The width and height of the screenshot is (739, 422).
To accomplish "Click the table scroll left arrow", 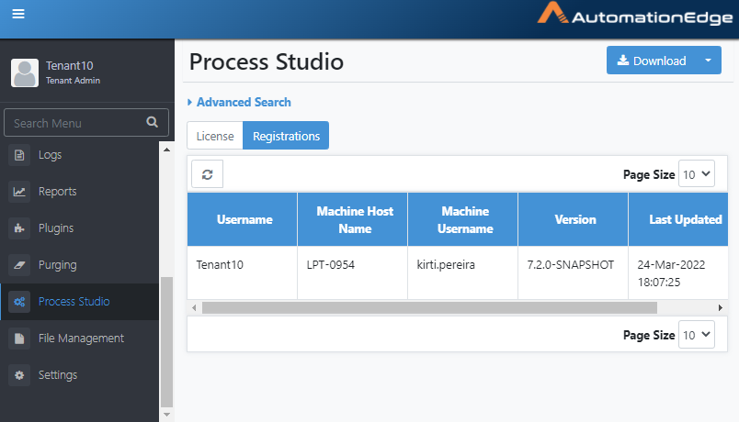I will (x=194, y=307).
